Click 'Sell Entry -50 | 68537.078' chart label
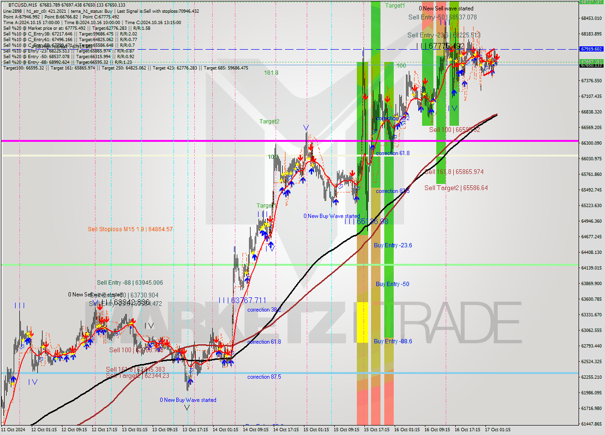 (x=442, y=17)
